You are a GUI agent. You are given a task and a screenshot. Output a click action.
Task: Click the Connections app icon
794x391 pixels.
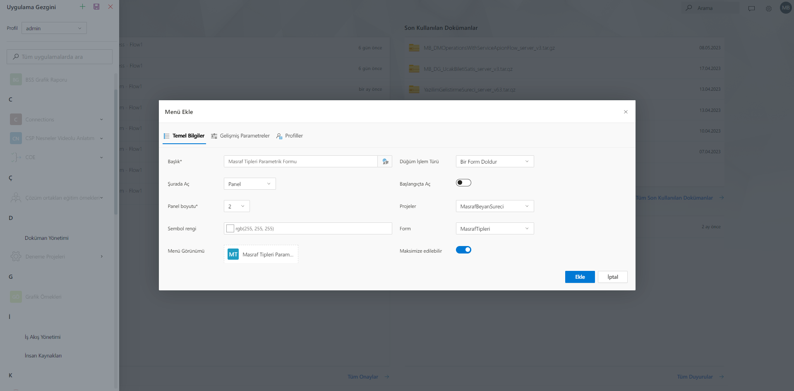tap(16, 119)
